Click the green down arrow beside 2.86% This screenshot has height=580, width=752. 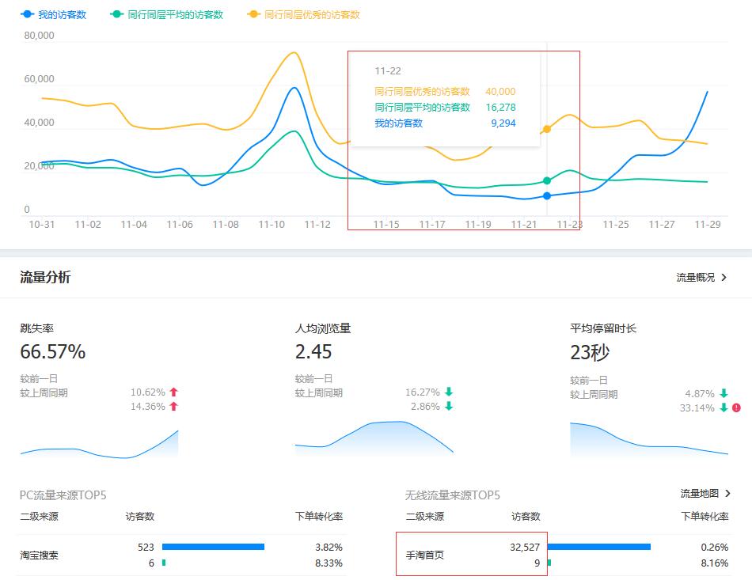[x=448, y=407]
